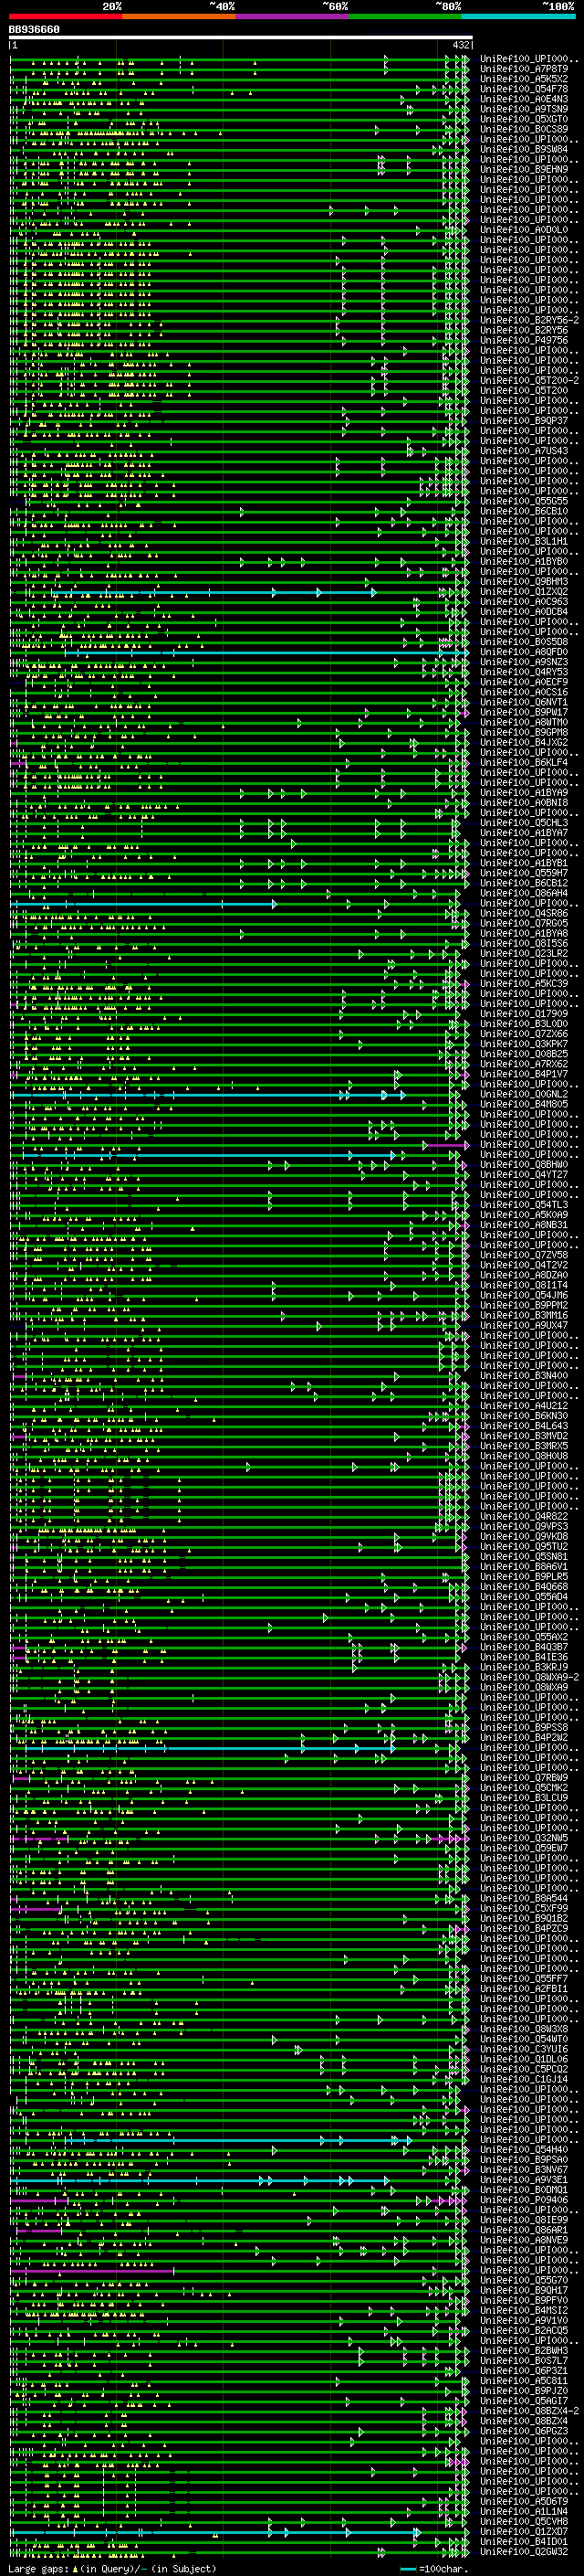
Task: Select hit label UniRef100_Q5XGT0
Action: [x=524, y=119]
